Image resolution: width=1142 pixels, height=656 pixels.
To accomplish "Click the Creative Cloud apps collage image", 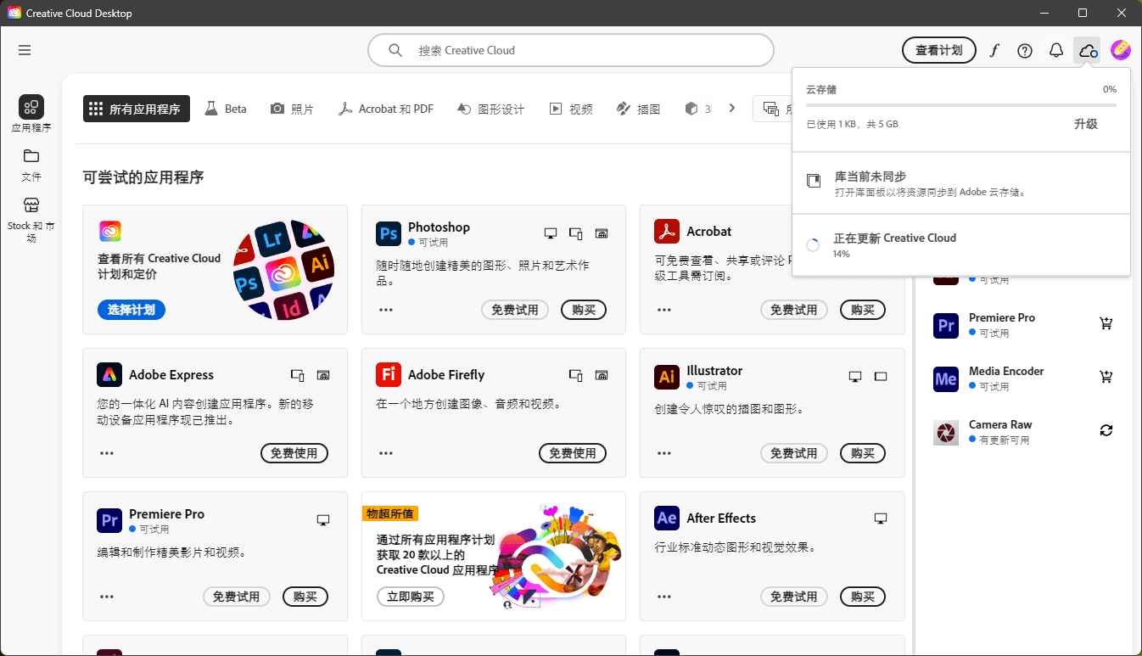I will pyautogui.click(x=283, y=270).
